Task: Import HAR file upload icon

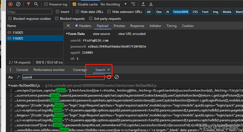Action: coord(143,4)
